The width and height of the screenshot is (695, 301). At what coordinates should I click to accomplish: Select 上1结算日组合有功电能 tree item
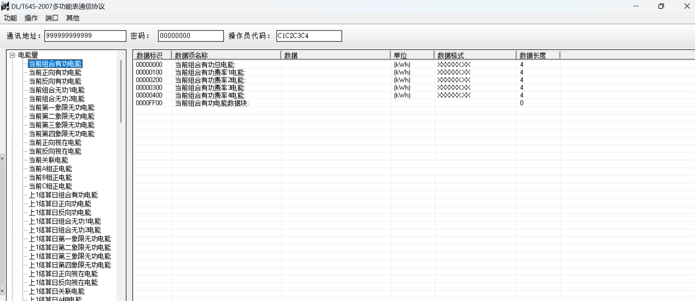63,195
